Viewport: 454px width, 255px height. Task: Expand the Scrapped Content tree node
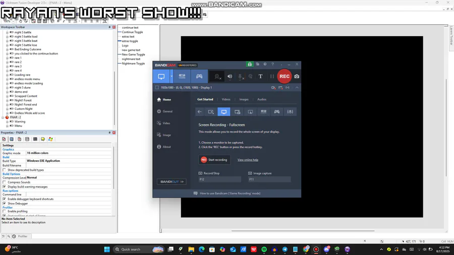(7, 96)
